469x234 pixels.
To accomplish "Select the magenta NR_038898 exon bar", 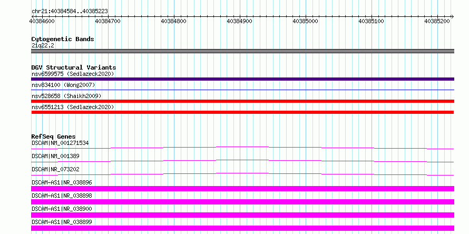I will (x=242, y=202).
